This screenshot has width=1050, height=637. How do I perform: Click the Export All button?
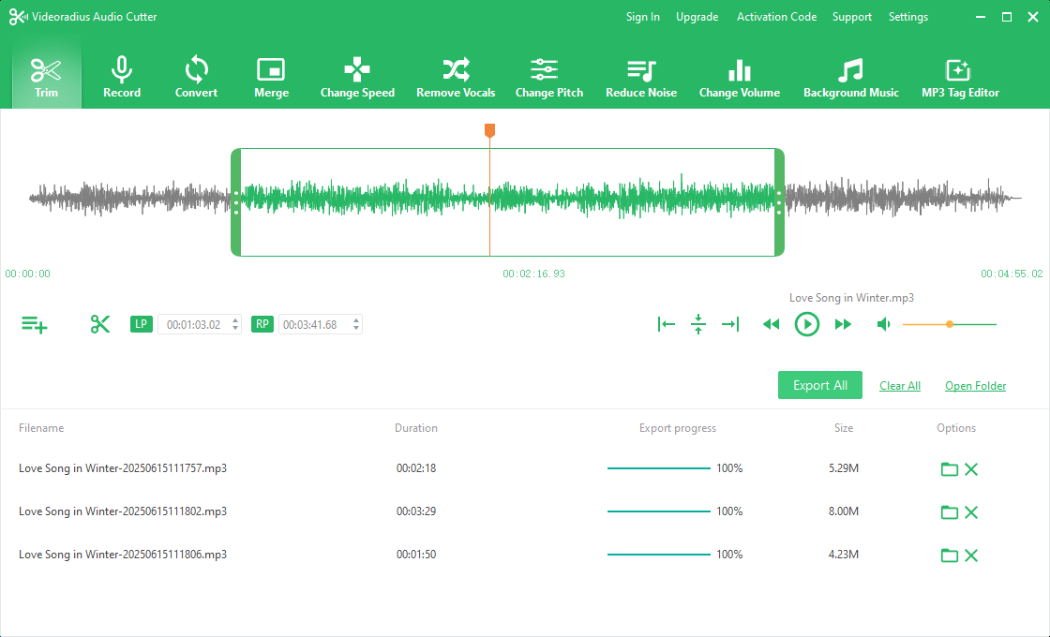819,384
